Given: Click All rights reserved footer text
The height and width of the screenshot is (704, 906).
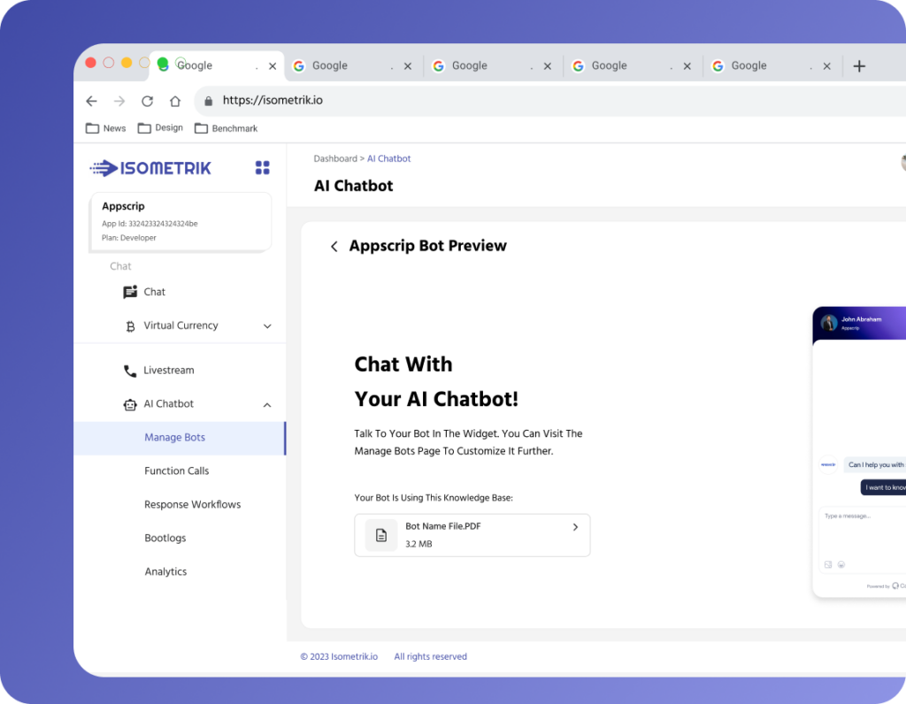Looking at the screenshot, I should click(431, 656).
